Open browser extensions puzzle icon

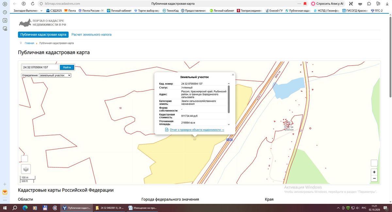pos(369,4)
